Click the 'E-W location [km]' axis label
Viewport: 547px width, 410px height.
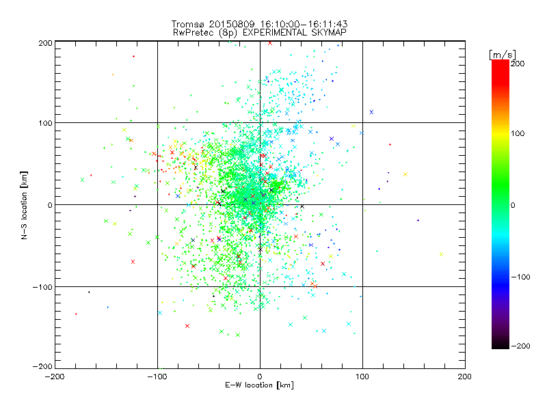259,385
